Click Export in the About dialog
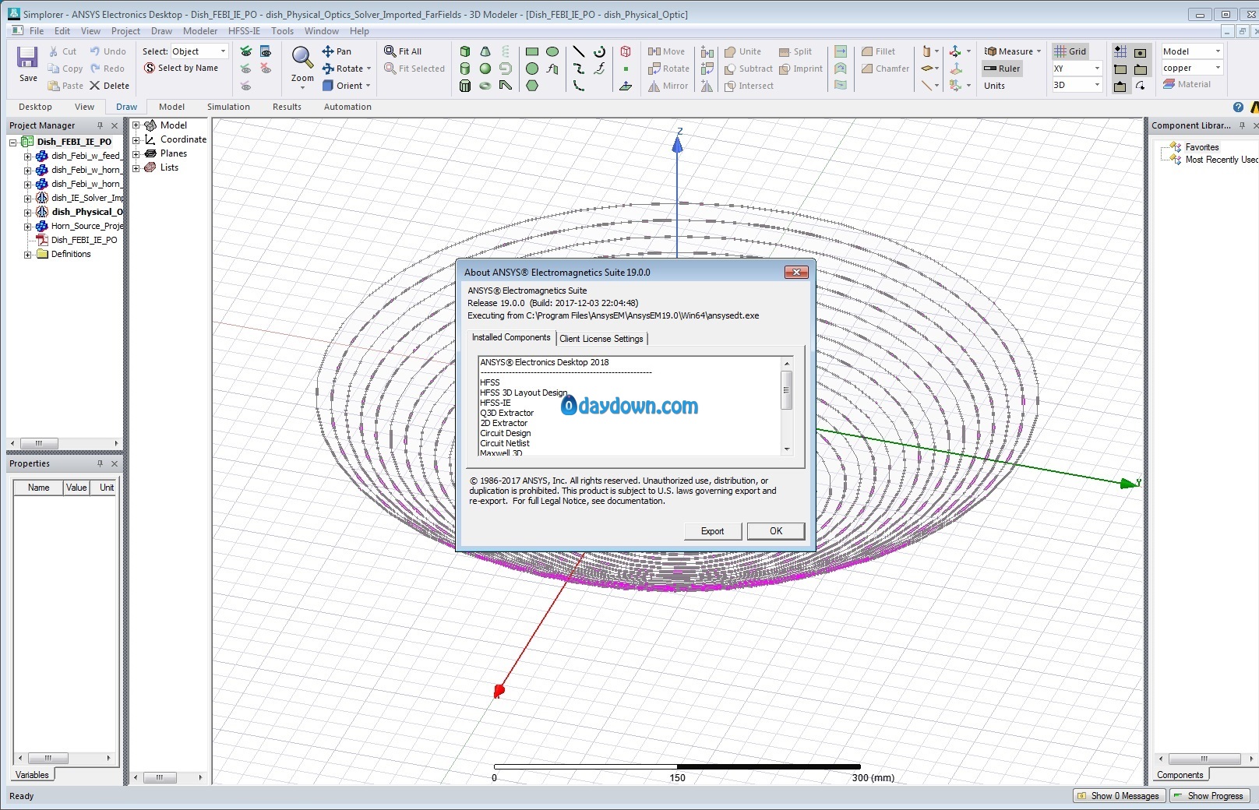 [712, 531]
